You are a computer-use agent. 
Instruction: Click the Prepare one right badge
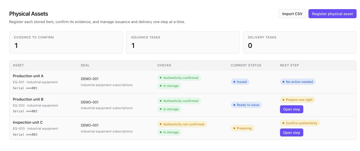(297, 100)
